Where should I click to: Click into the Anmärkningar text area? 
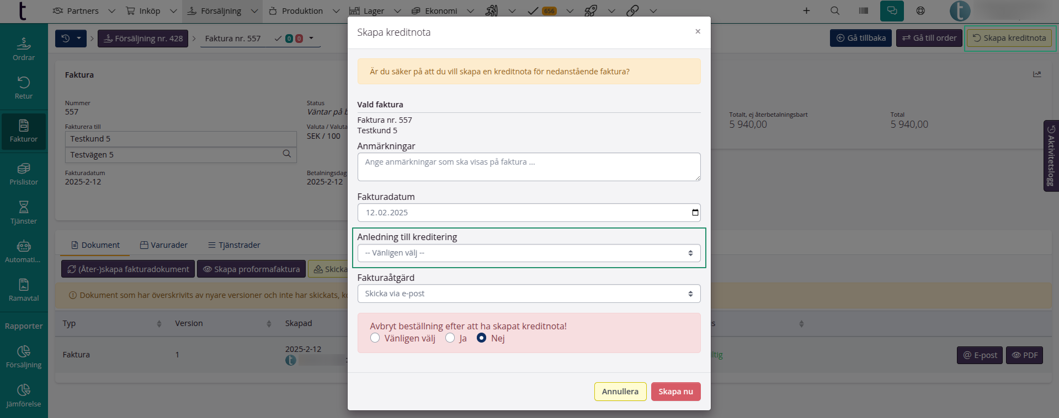[x=529, y=167]
